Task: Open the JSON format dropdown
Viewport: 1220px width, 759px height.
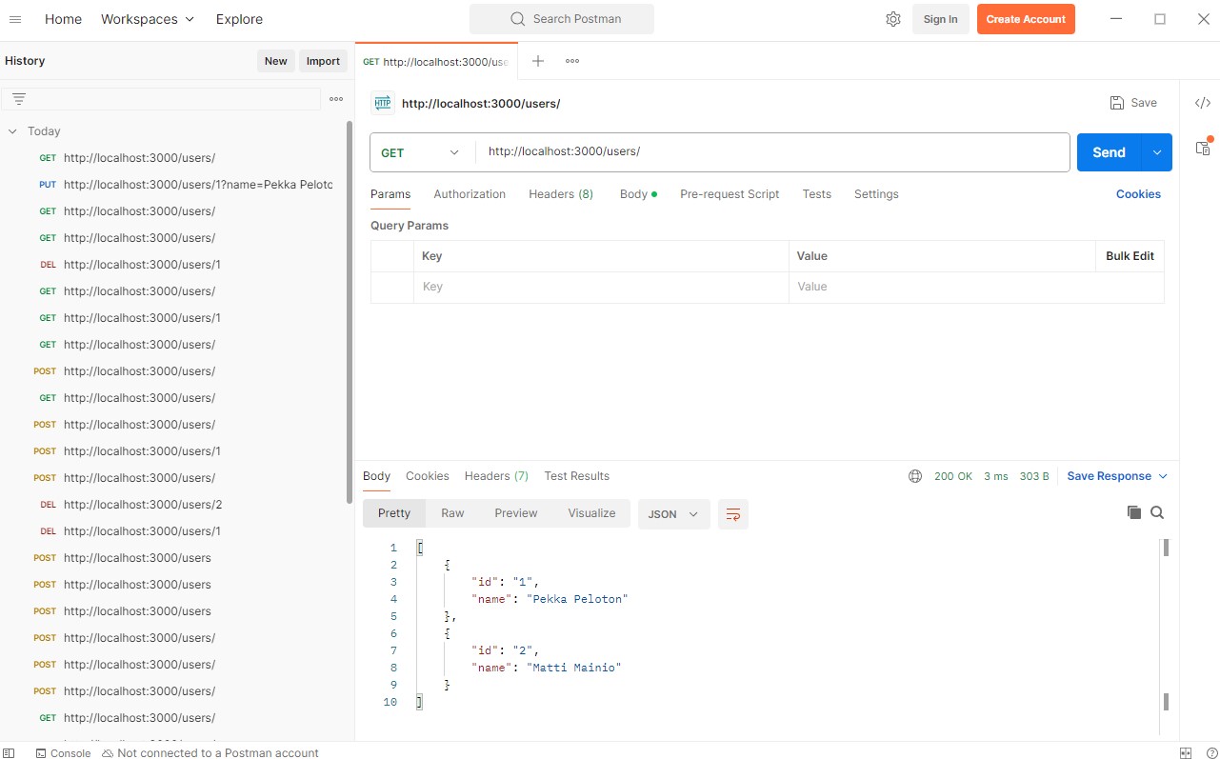Action: coord(673,514)
